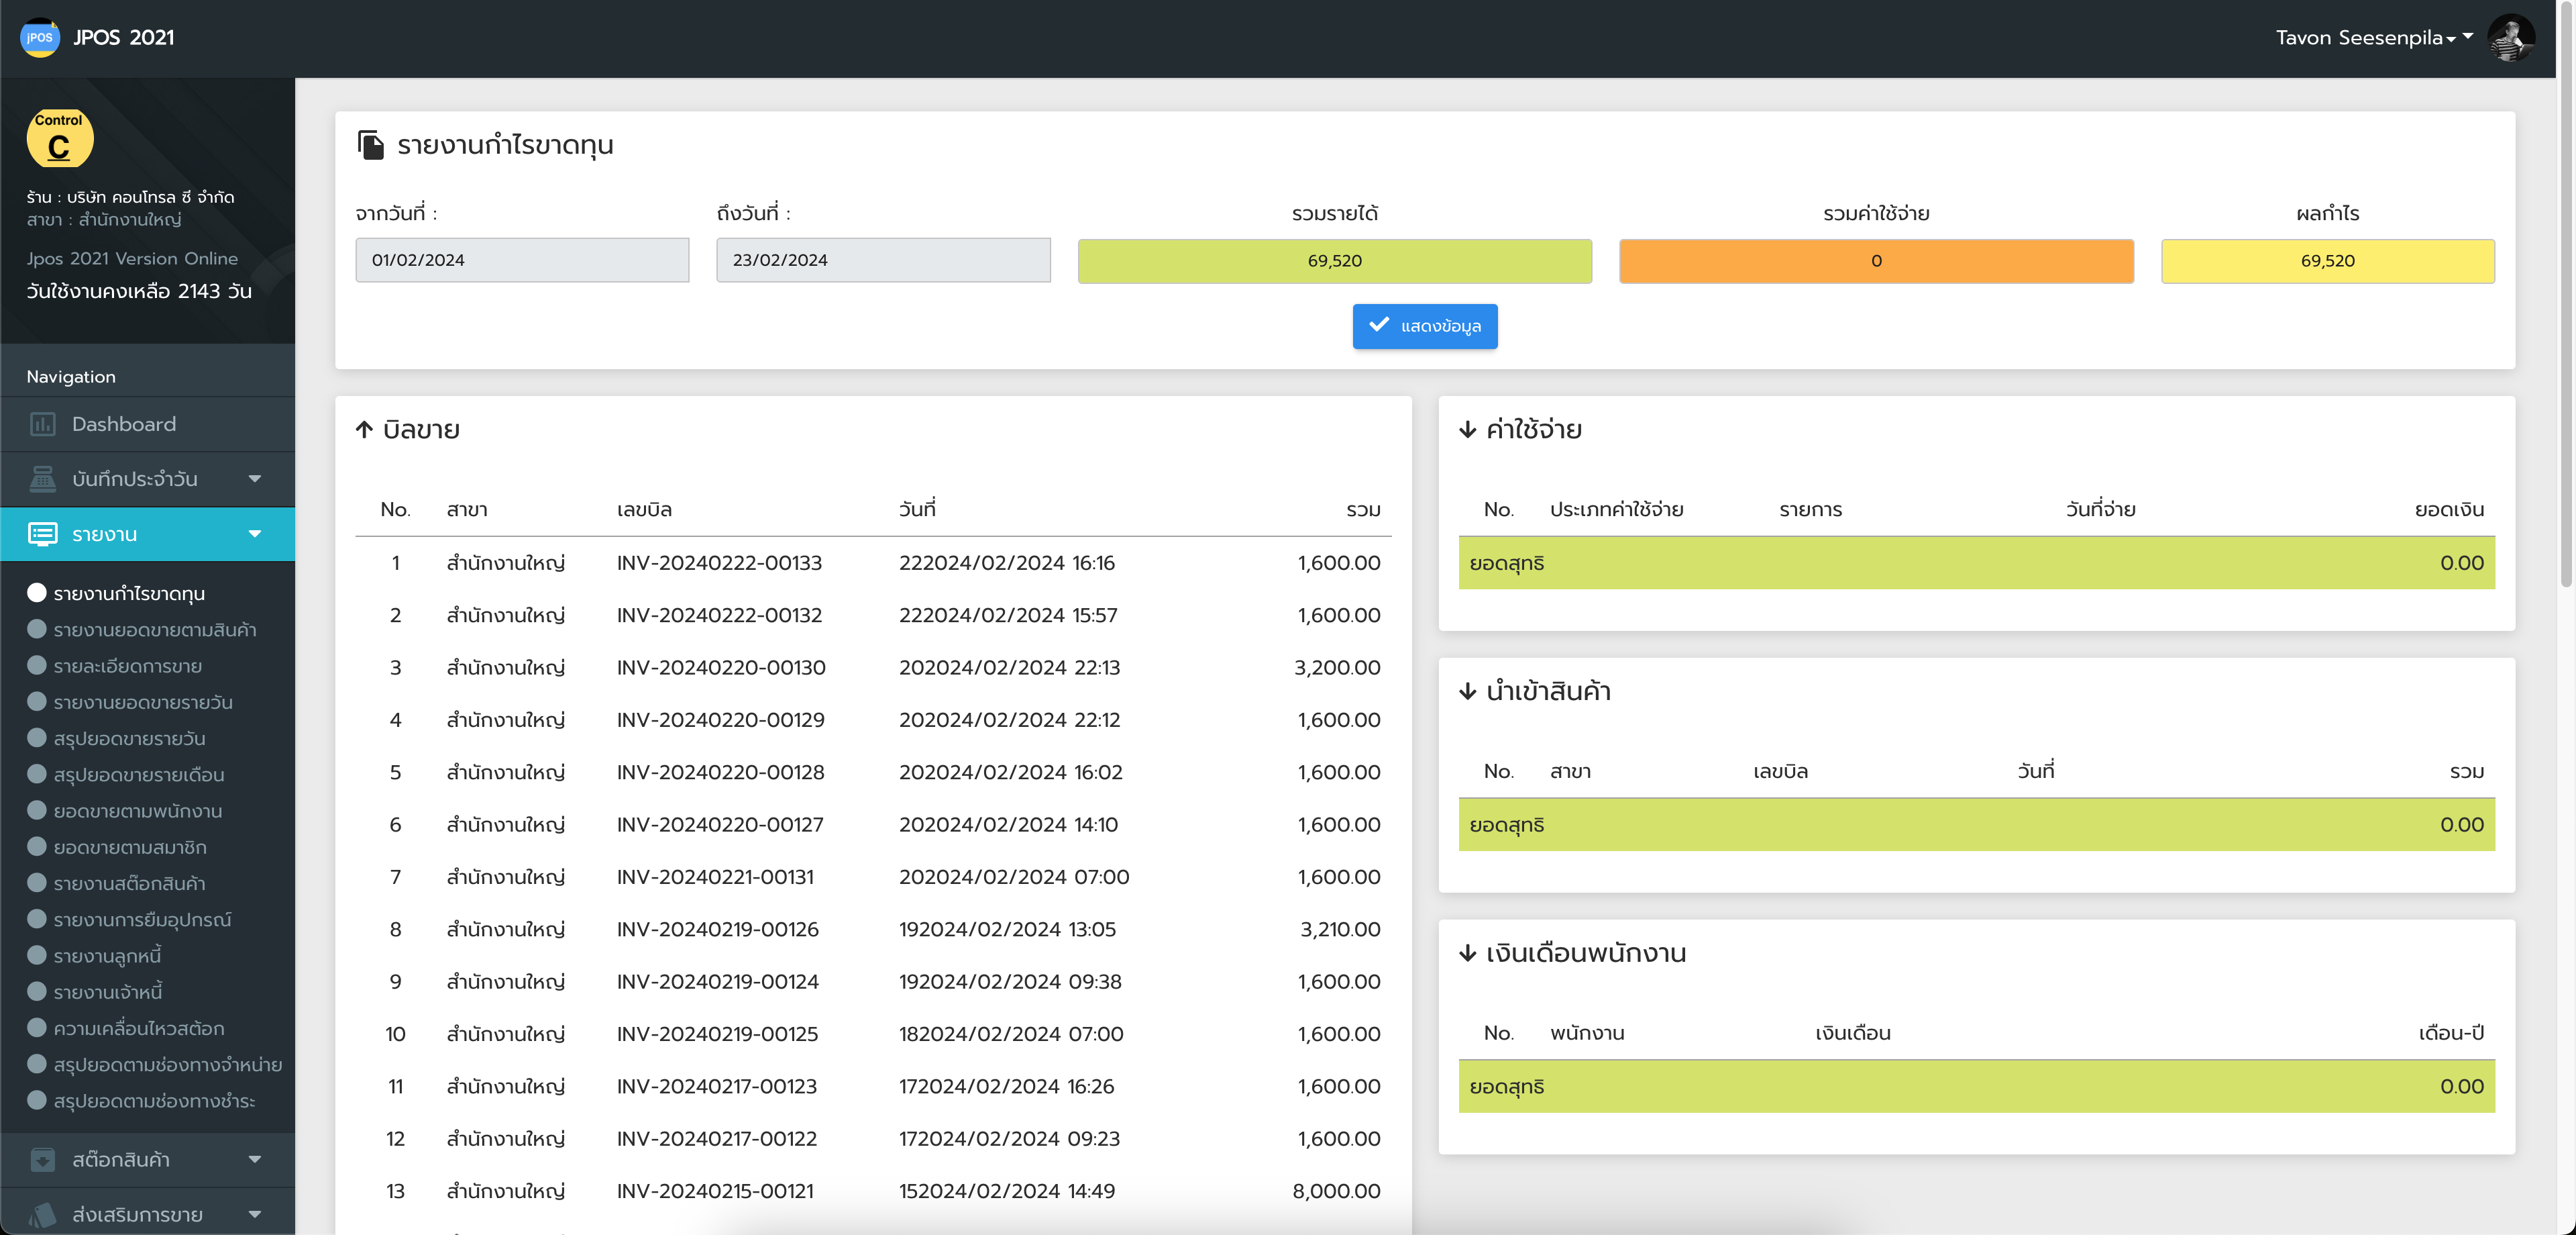Select ยอดขายตามสมาชิก report
The width and height of the screenshot is (2576, 1235).
tap(130, 846)
